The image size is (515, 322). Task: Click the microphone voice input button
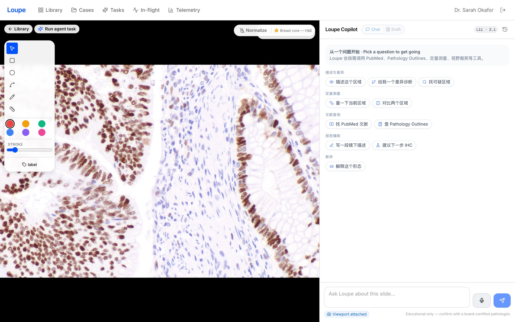tap(482, 300)
